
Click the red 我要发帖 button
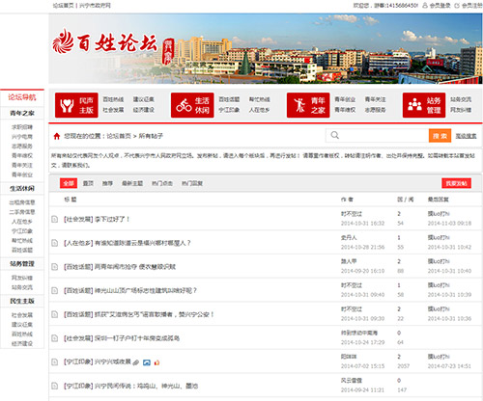coord(456,183)
